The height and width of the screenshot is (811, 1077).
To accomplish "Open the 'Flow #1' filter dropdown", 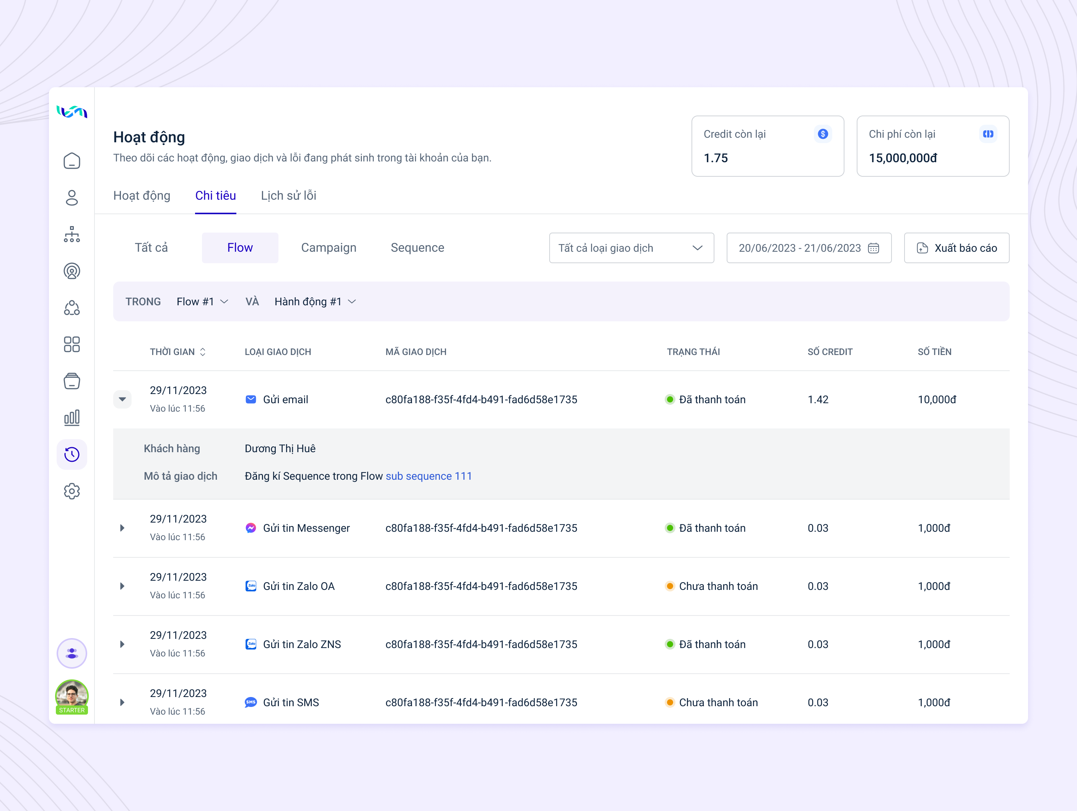I will point(202,301).
